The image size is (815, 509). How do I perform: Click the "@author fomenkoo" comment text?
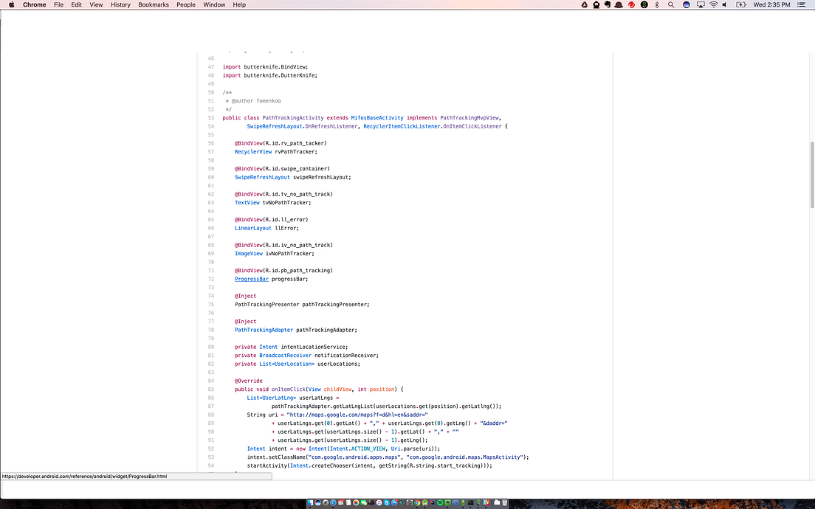point(255,101)
